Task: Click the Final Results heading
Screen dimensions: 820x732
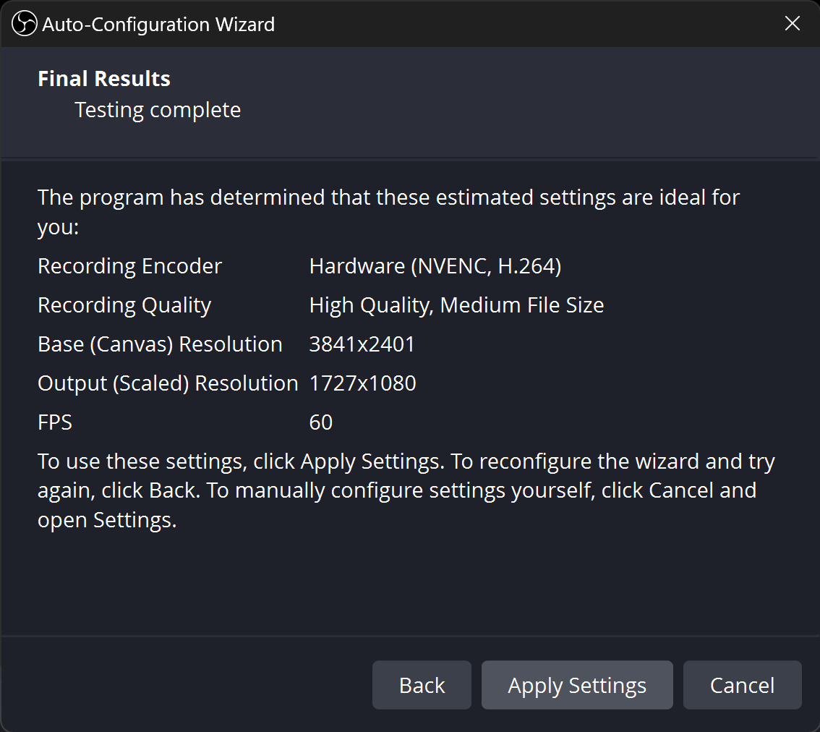Action: click(104, 79)
